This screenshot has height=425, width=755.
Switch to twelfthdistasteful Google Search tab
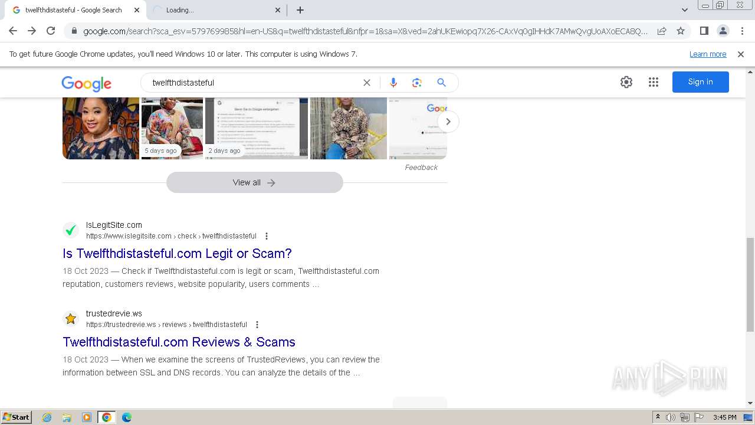coord(74,10)
